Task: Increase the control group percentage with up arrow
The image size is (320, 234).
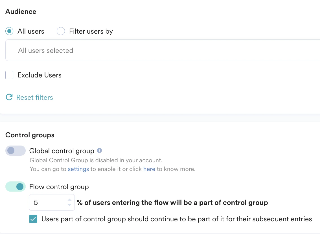Action: click(x=69, y=200)
